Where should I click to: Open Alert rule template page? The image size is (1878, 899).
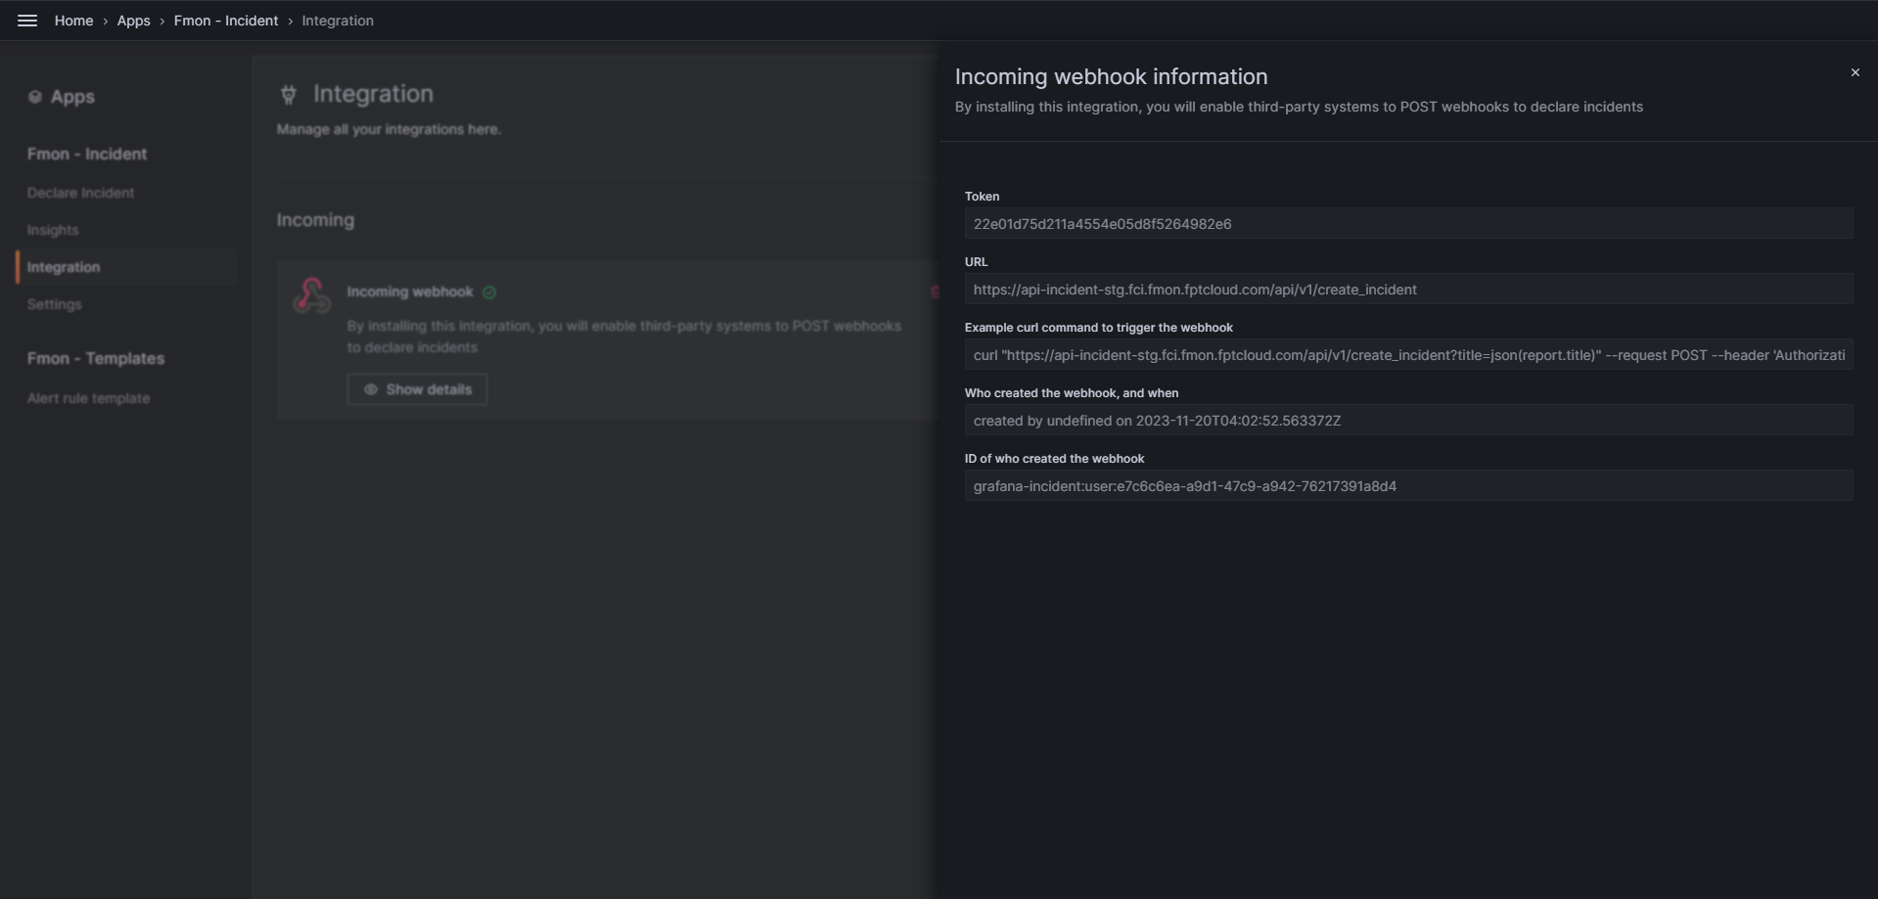coord(89,398)
